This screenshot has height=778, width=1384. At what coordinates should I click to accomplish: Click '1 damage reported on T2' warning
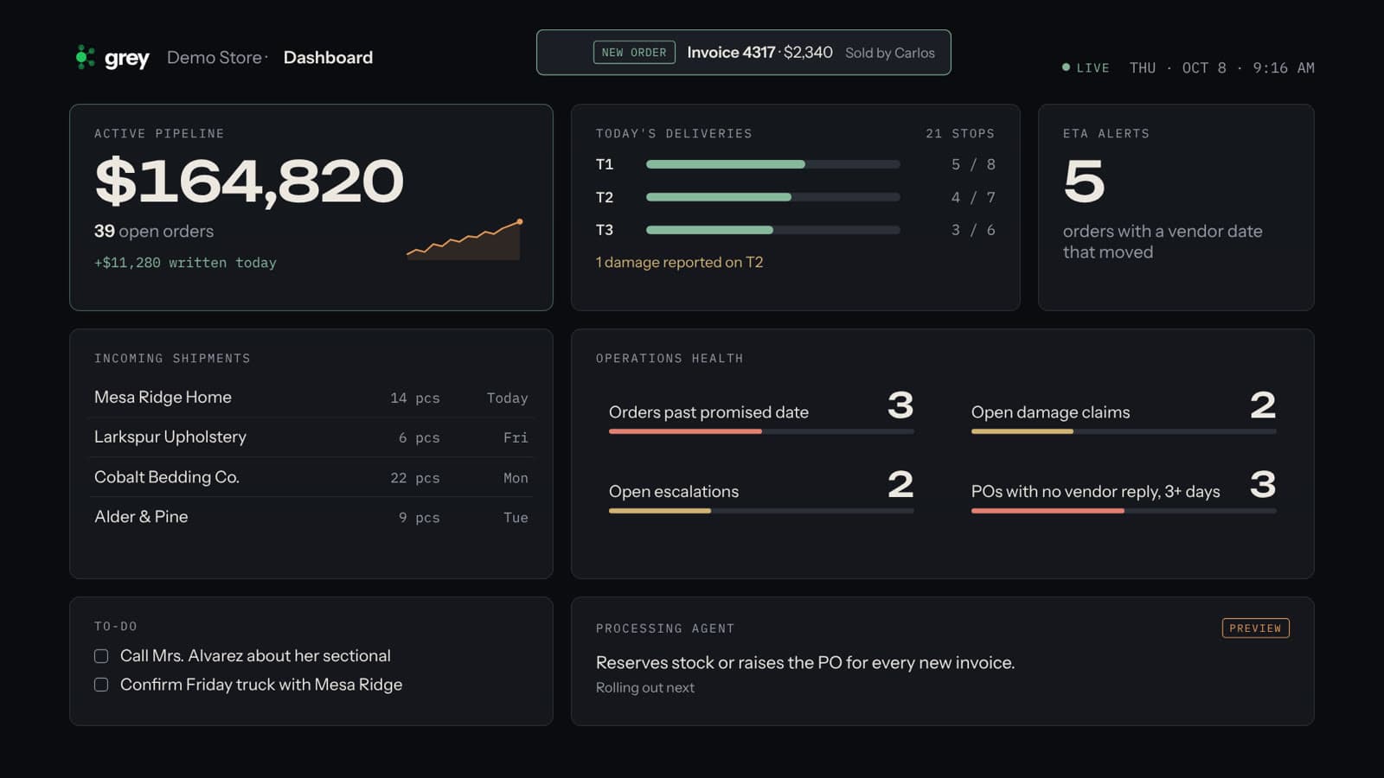(x=679, y=262)
